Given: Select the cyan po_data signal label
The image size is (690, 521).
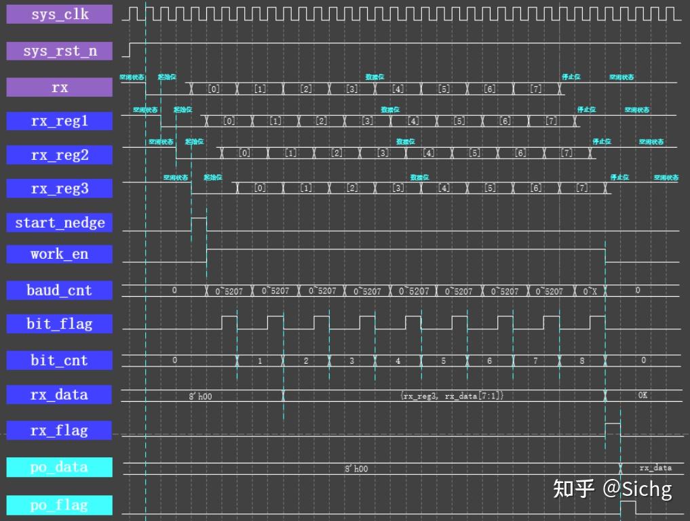Looking at the screenshot, I should 58,467.
